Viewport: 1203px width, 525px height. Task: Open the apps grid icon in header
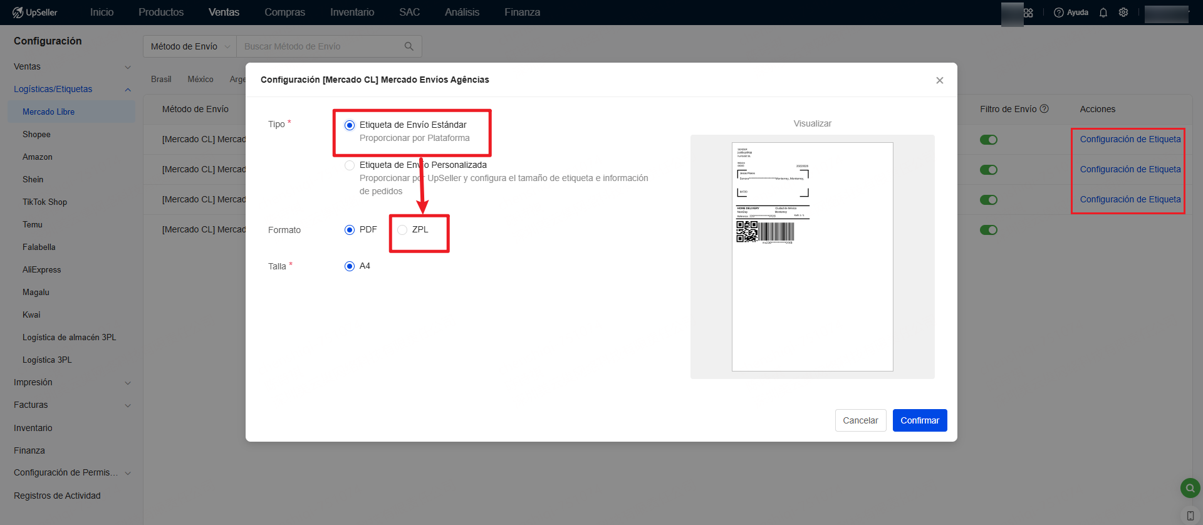click(x=1028, y=13)
